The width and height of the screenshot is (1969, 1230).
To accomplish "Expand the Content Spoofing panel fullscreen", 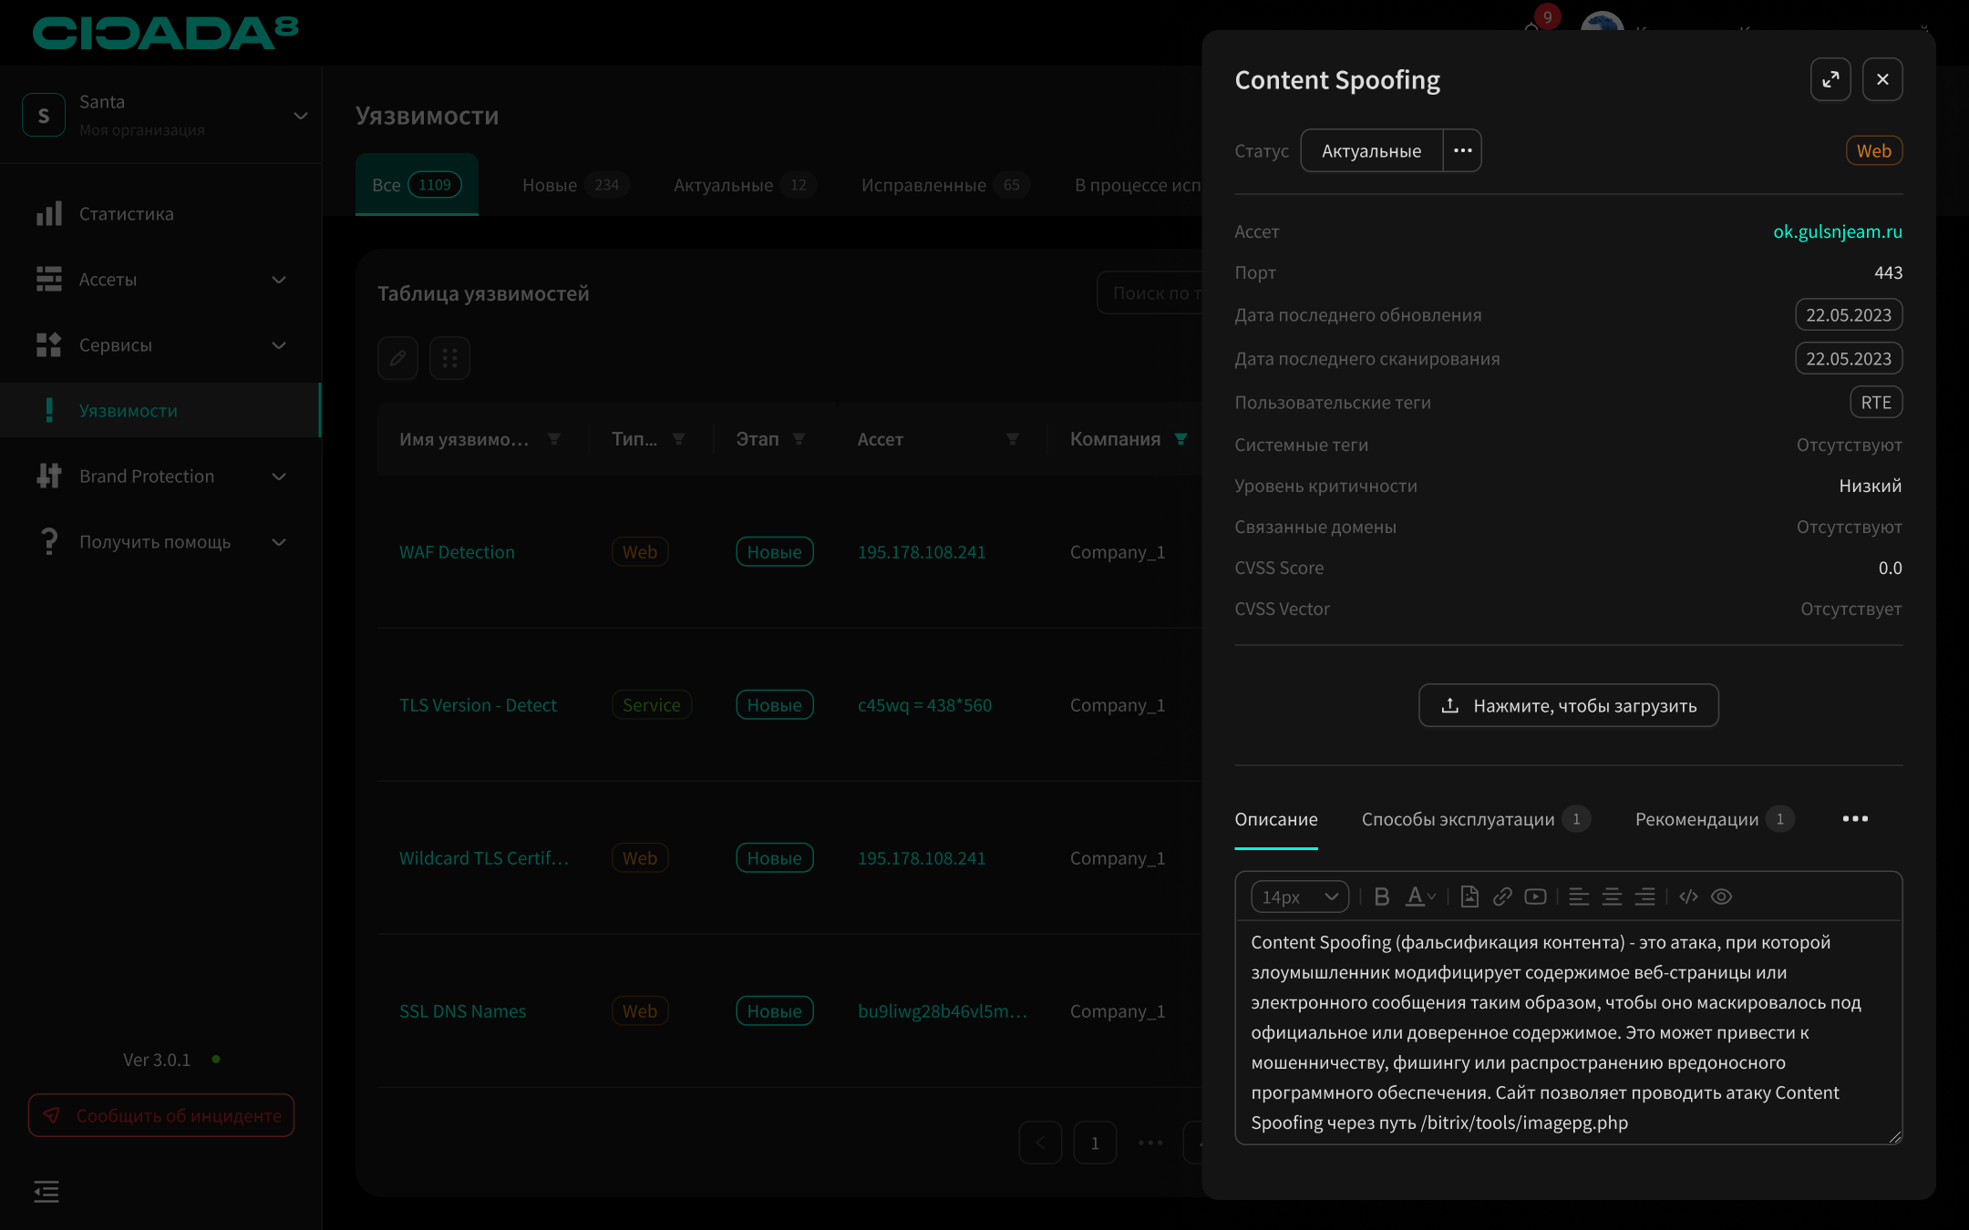I will coord(1830,80).
